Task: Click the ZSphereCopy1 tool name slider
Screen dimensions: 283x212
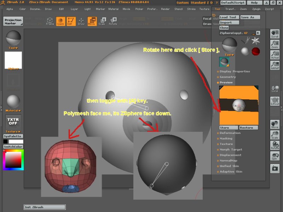Action: (237, 33)
